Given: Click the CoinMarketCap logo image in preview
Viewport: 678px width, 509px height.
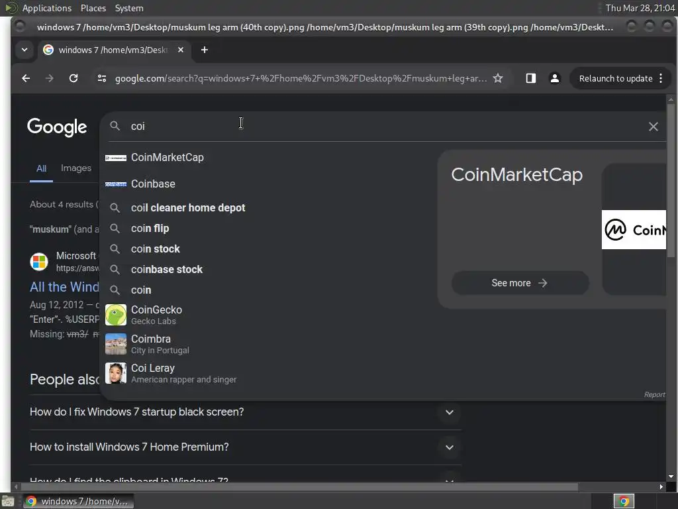Looking at the screenshot, I should [634, 230].
